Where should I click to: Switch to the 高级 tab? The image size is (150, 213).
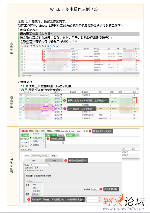pos(54,160)
